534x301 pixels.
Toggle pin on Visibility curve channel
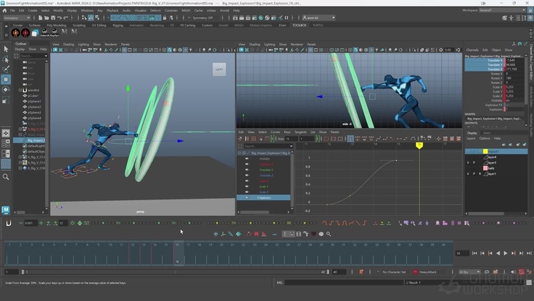point(247,159)
